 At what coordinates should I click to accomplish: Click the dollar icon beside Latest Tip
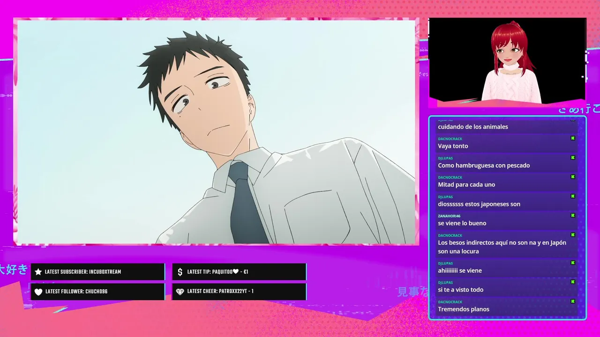click(x=180, y=272)
